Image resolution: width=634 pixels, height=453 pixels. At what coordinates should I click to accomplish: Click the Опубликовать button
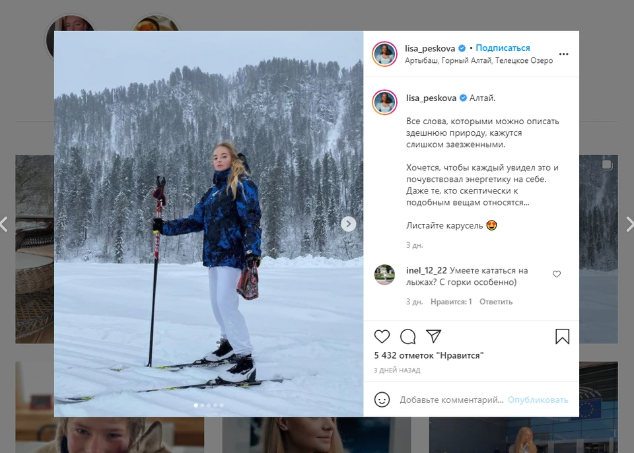[x=538, y=400]
